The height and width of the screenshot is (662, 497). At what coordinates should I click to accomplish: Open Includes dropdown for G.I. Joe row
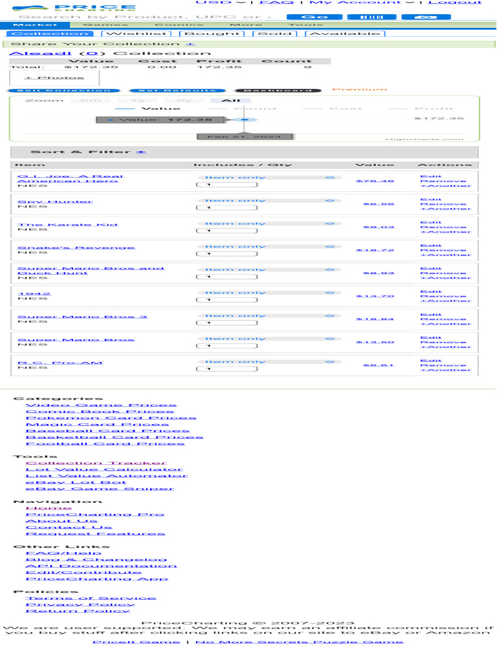pos(270,178)
